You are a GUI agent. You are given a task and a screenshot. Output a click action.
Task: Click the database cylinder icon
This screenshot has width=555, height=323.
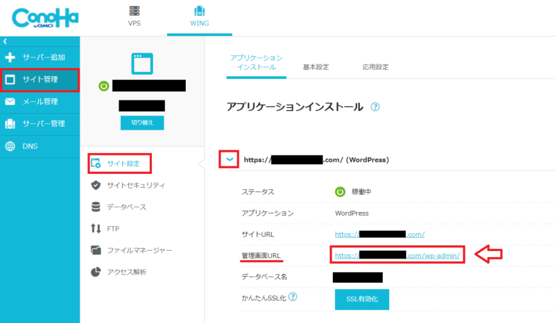(96, 207)
